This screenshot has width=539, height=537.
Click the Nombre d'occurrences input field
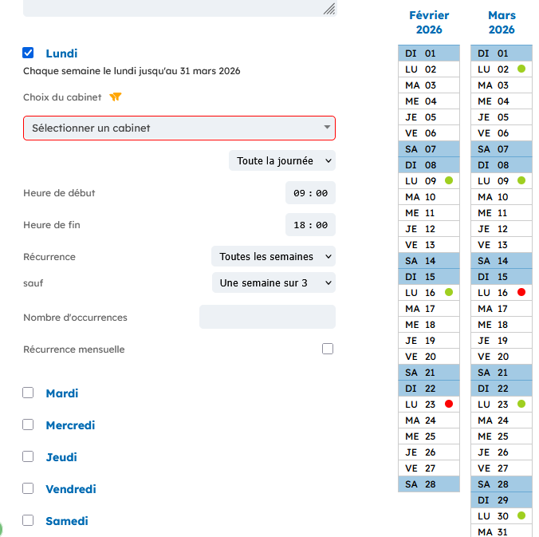267,317
